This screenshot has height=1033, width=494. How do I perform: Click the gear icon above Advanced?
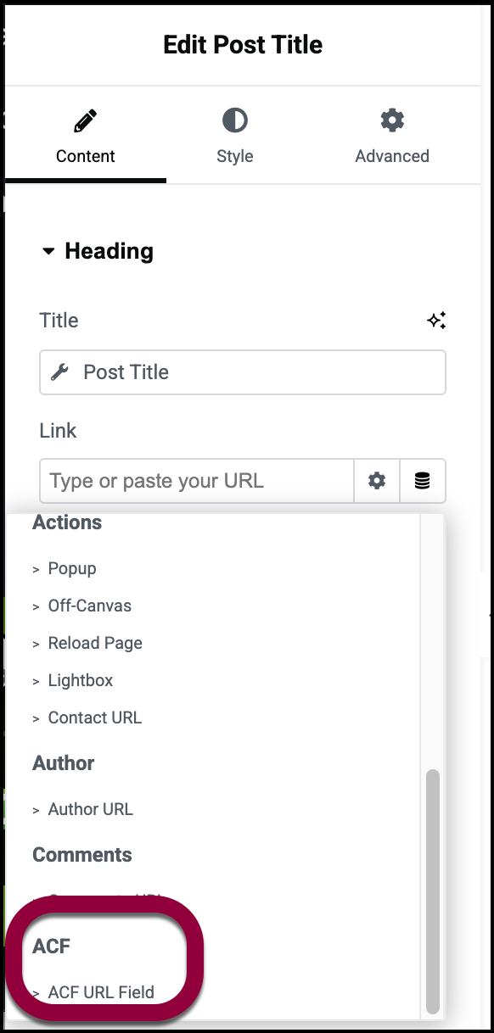(x=392, y=120)
